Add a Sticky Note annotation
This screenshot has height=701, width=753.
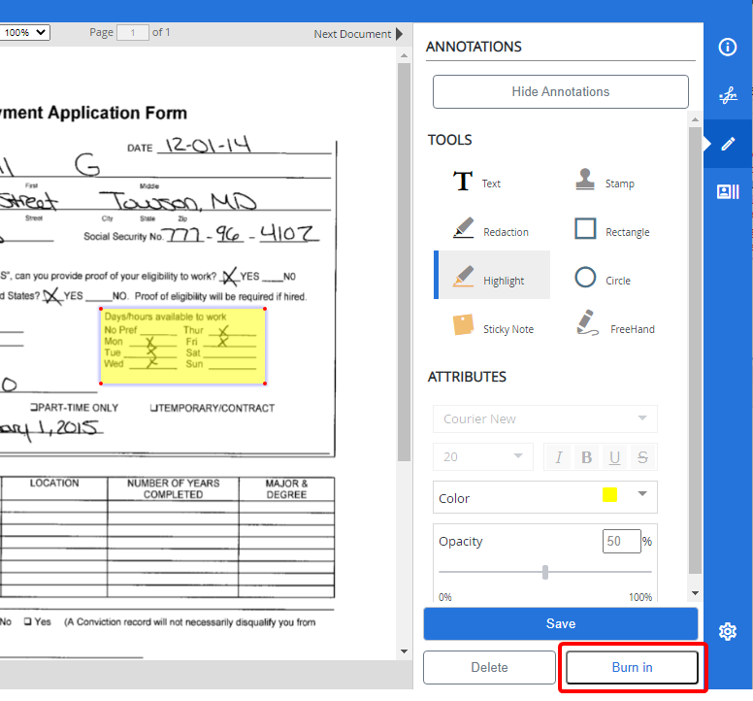point(493,328)
